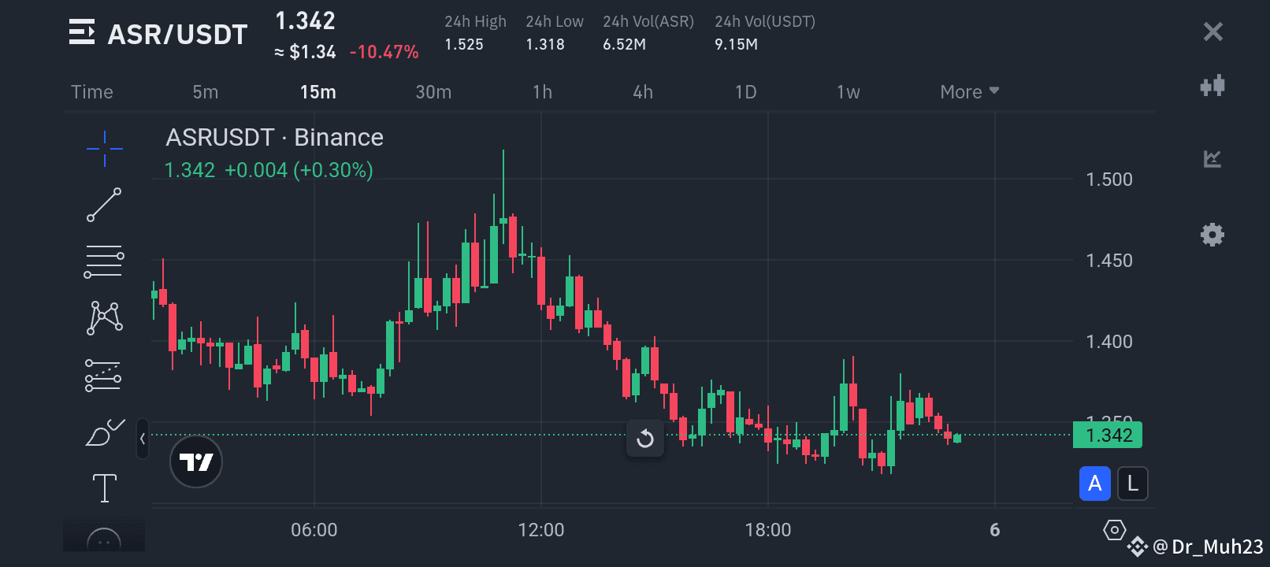The image size is (1270, 567).
Task: Select the brush drawing tool
Action: point(105,434)
